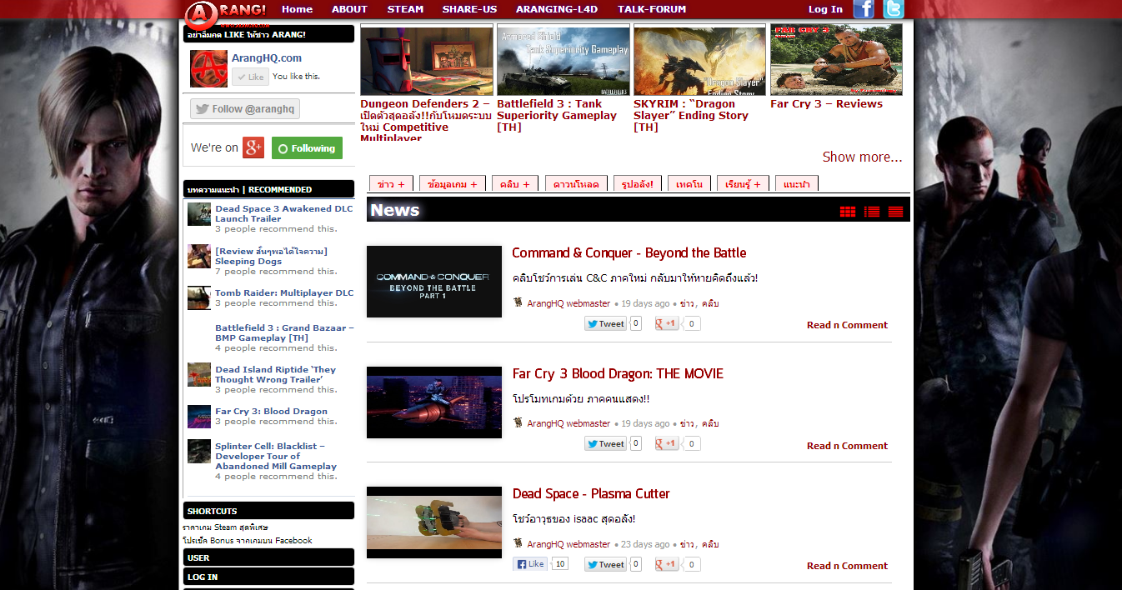The width and height of the screenshot is (1122, 590).
Task: Open the ABOUT menu item
Action: point(349,9)
